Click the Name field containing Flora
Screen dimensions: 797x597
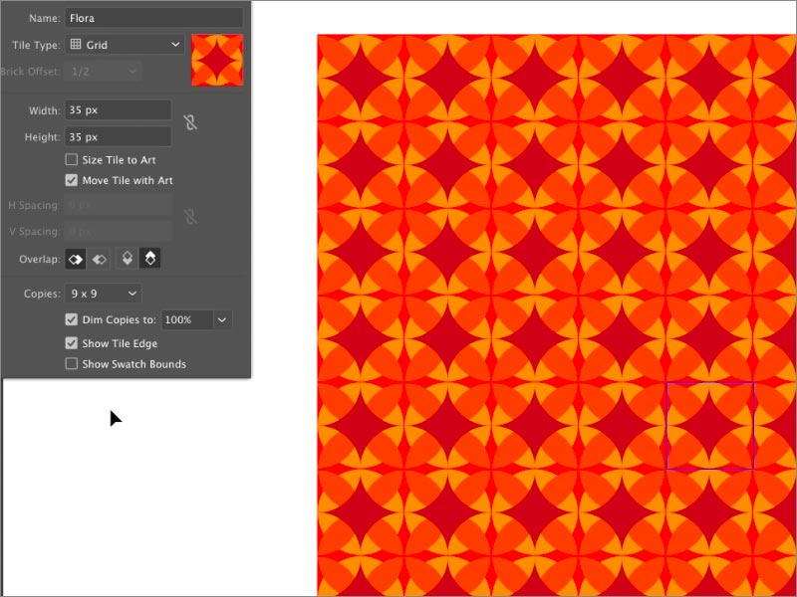point(153,18)
